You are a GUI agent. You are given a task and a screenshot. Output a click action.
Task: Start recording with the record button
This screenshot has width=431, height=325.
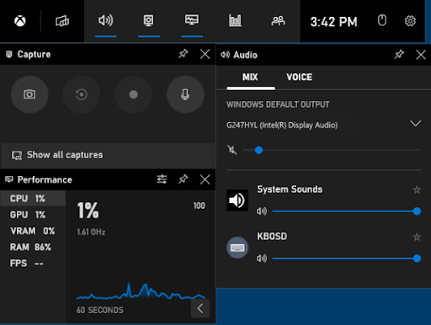pos(133,94)
